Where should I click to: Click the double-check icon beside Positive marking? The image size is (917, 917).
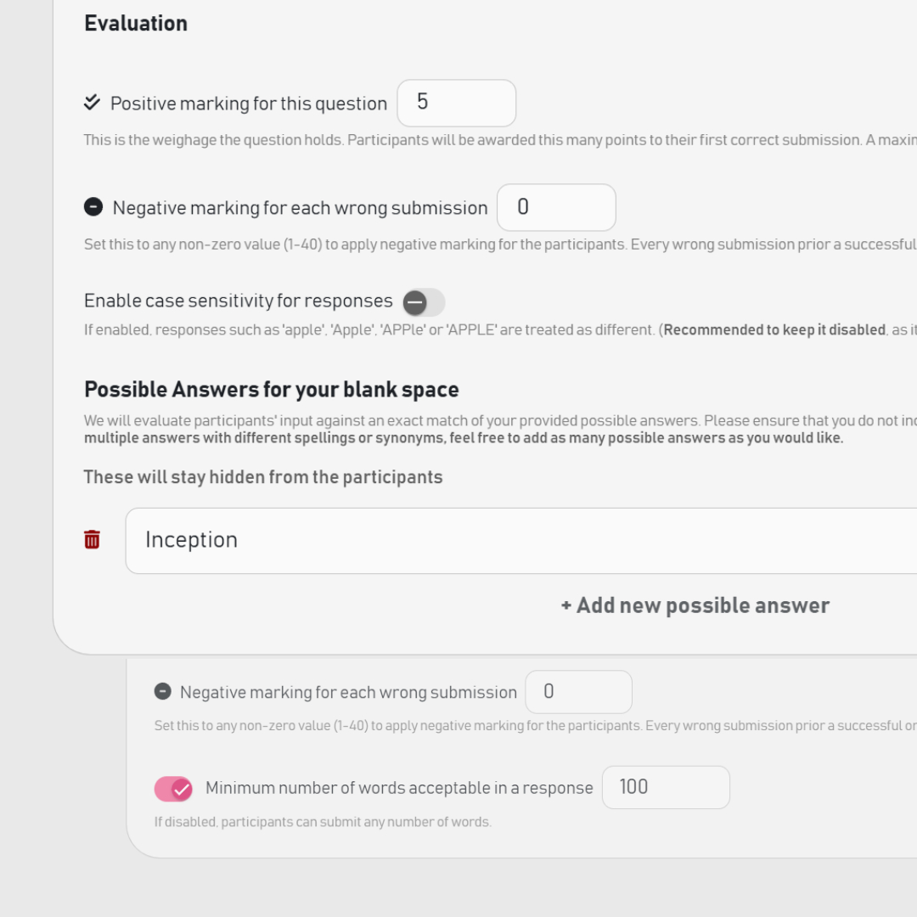92,103
